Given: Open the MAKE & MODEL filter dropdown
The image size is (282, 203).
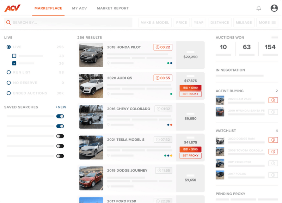Looking at the screenshot, I should pos(155,22).
